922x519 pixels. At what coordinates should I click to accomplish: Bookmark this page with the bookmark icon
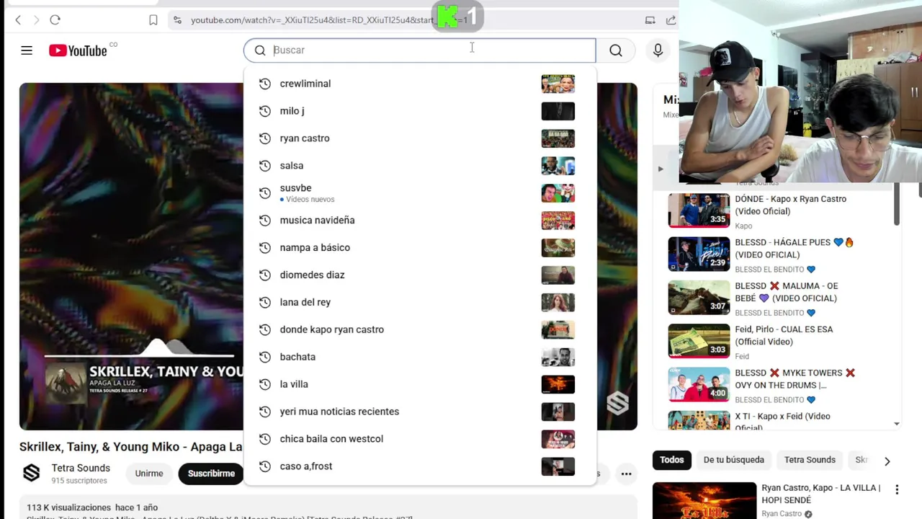153,20
